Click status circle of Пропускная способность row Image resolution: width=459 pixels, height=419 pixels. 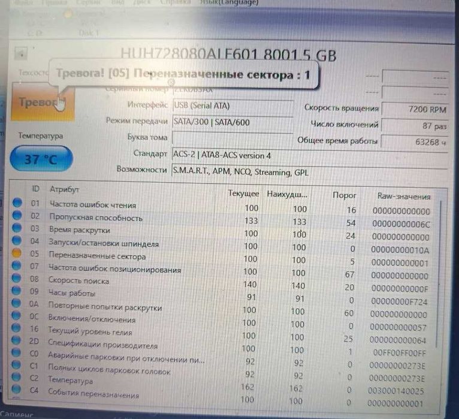pyautogui.click(x=17, y=215)
